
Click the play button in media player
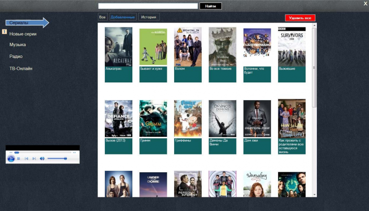point(11,158)
